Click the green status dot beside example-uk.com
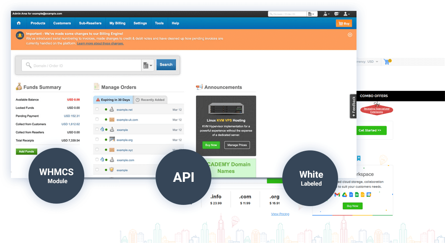 (106, 120)
